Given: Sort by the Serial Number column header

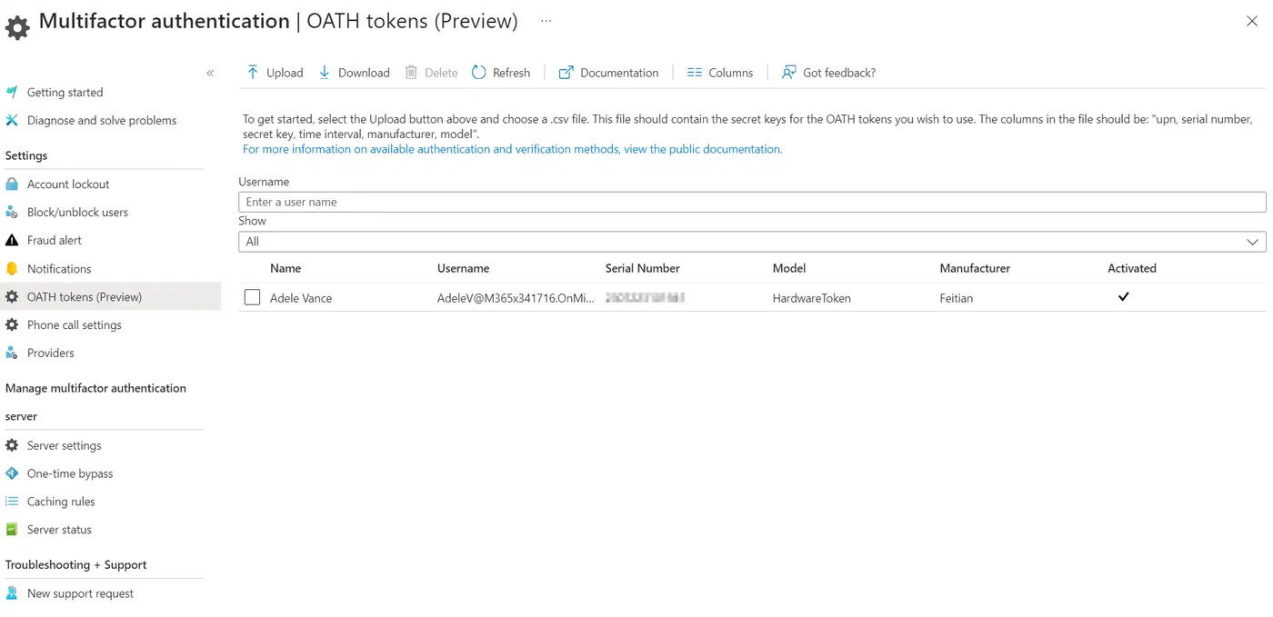Looking at the screenshot, I should tap(642, 268).
